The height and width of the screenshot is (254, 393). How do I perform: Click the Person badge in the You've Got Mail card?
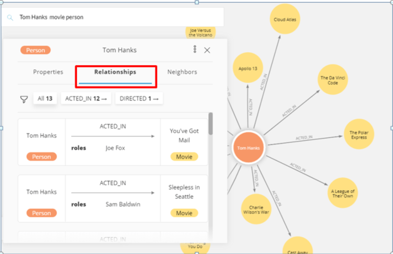[x=41, y=157]
